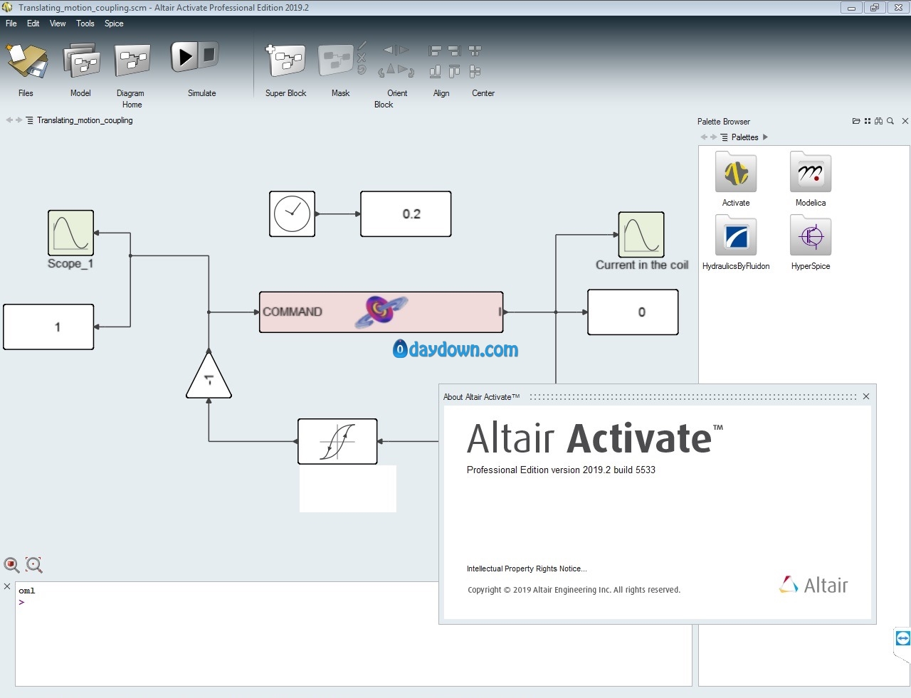Navigate diagram back with left arrow
The height and width of the screenshot is (698, 911).
(x=9, y=120)
